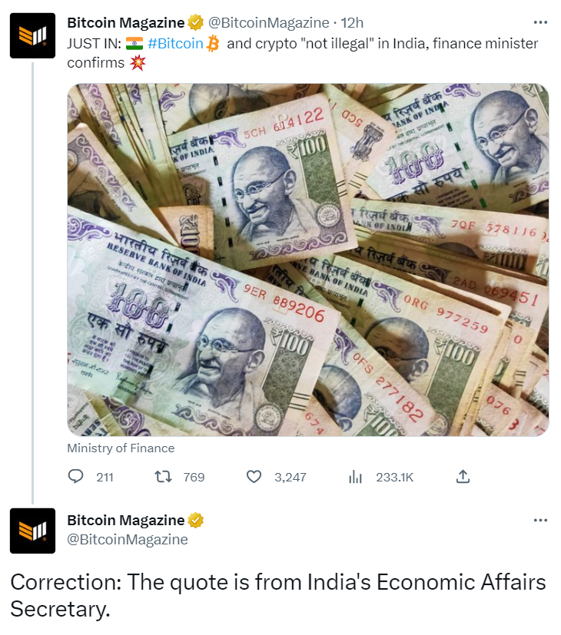Open the 12h timestamp link

352,23
